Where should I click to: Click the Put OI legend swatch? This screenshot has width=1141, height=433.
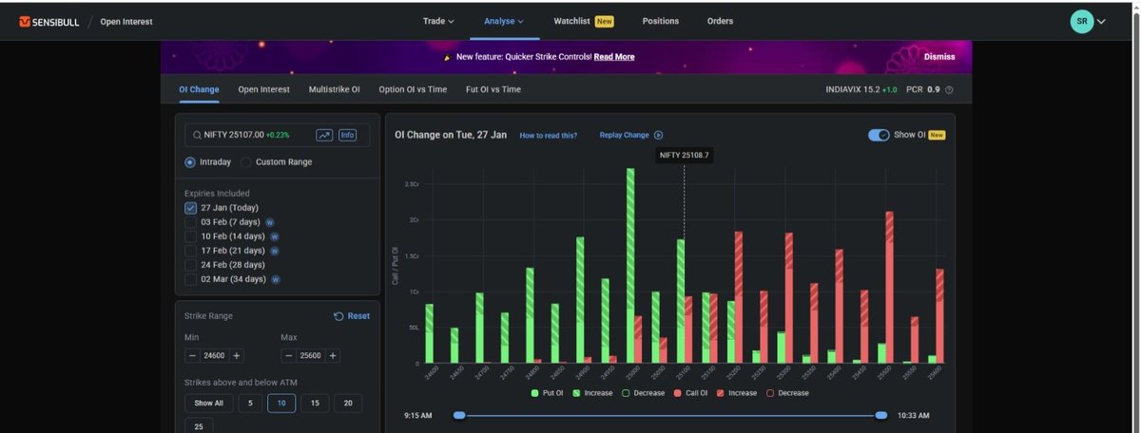pos(535,393)
